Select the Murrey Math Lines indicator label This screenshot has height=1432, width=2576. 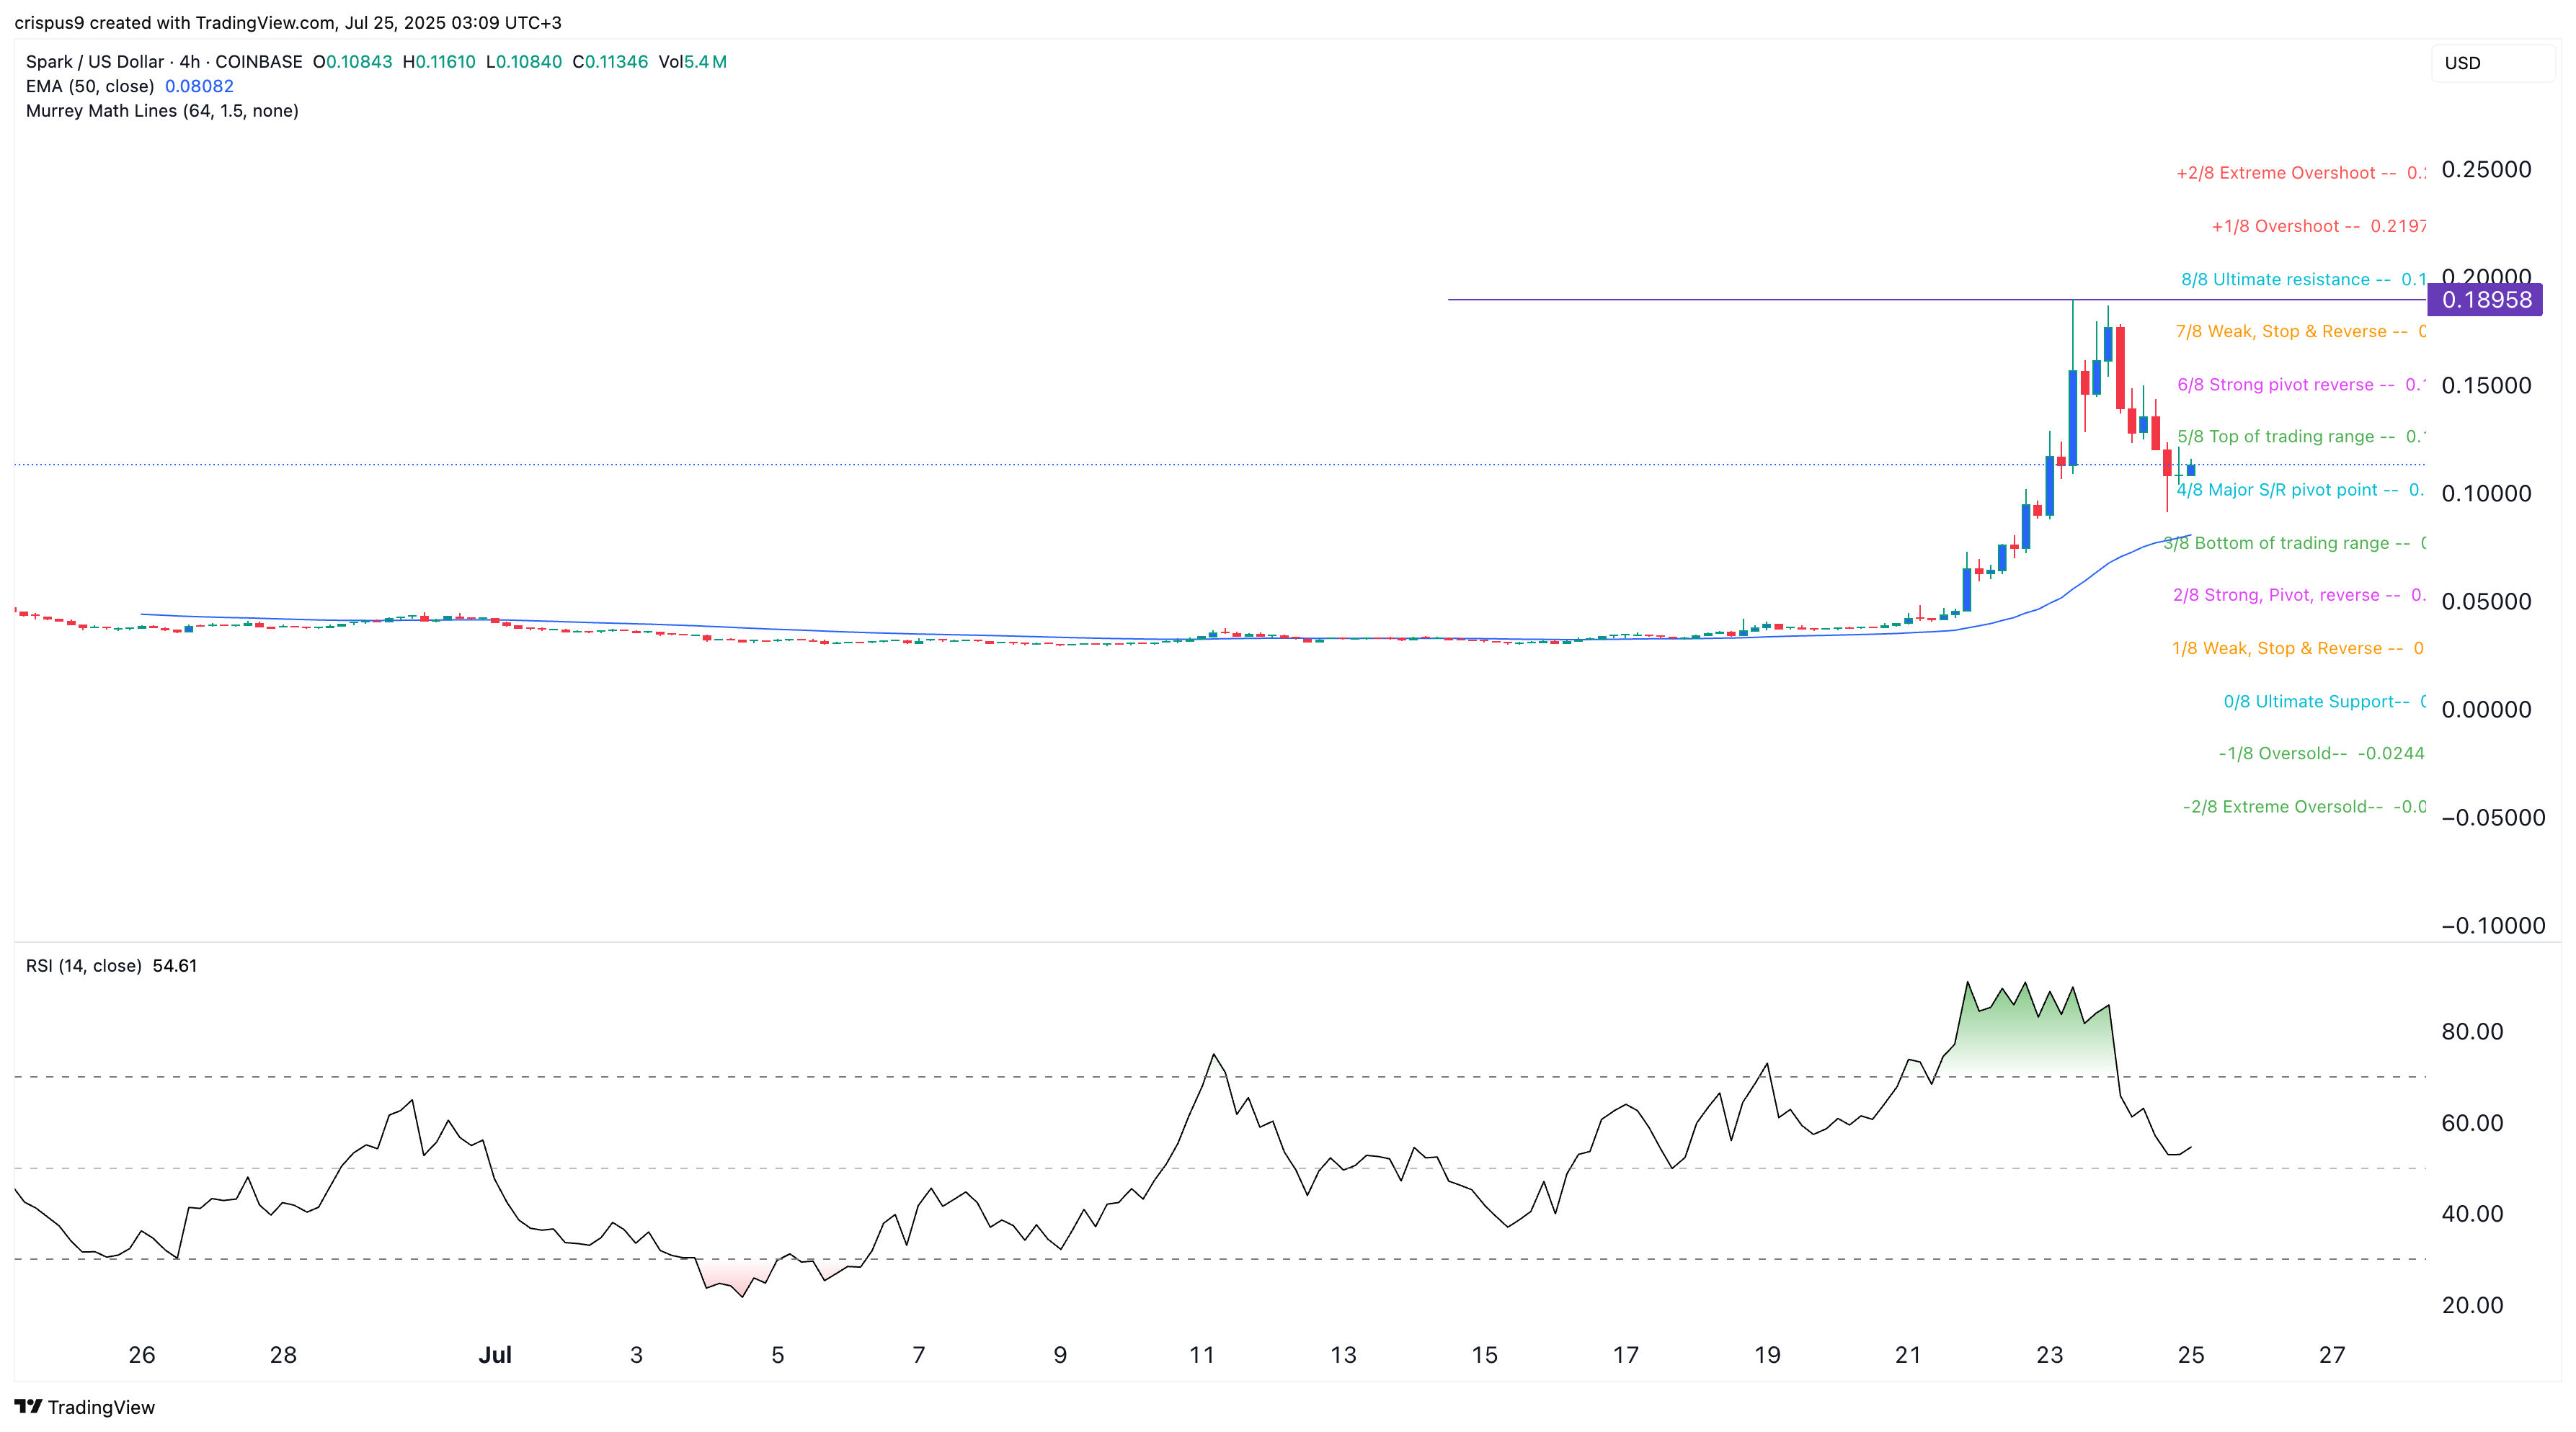[162, 111]
